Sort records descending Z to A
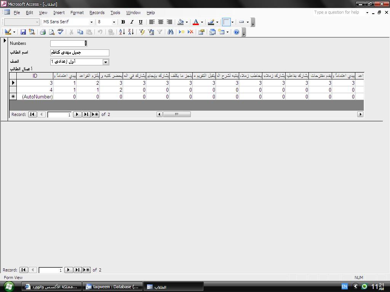 131,32
